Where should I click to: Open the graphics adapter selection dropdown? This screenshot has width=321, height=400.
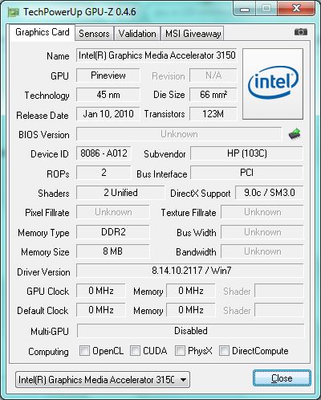click(x=103, y=379)
